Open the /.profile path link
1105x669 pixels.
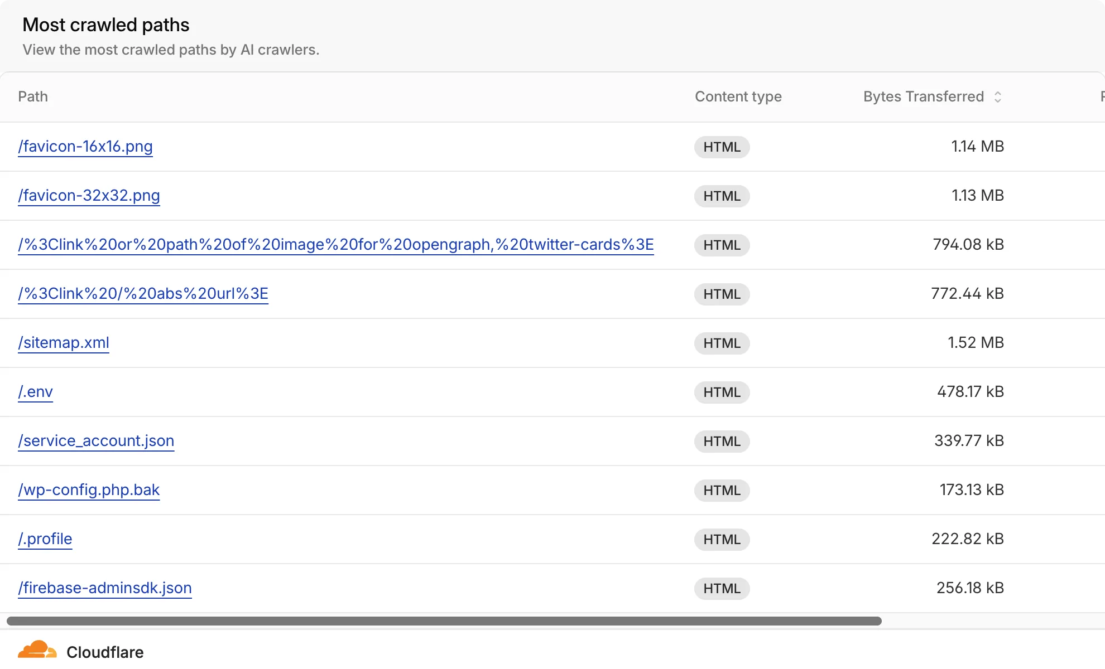point(45,539)
